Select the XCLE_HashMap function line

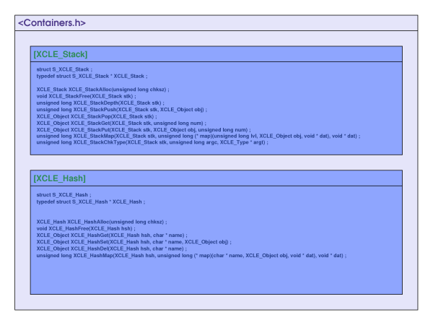tap(191, 255)
